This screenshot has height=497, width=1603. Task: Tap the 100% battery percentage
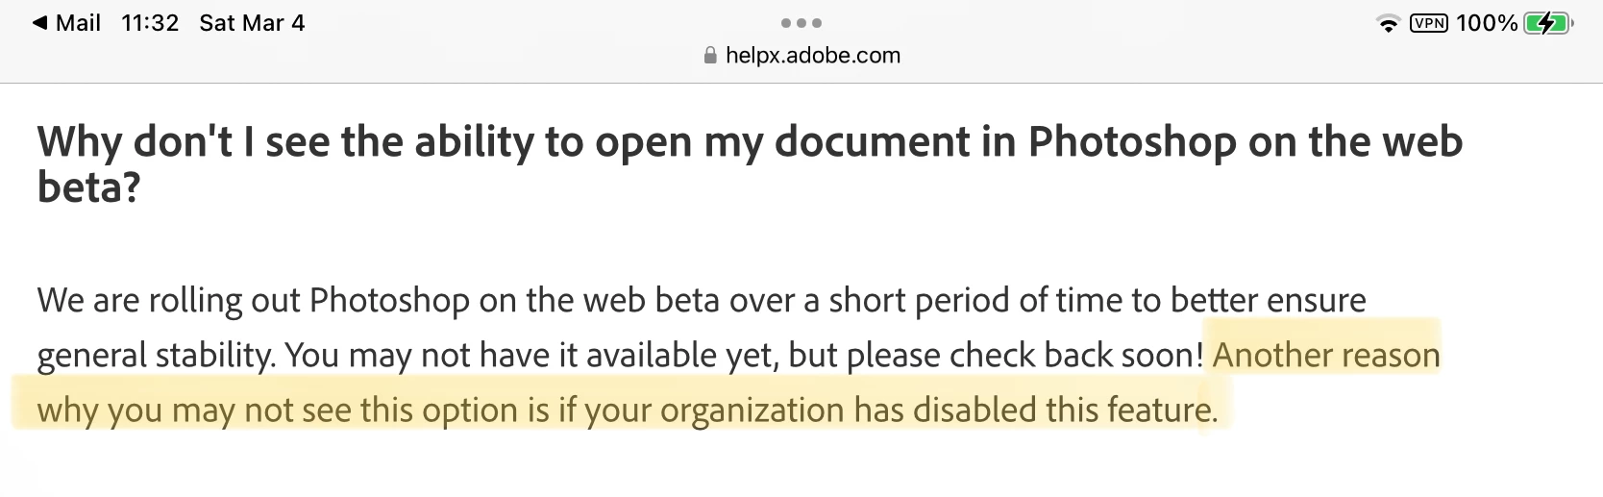[1486, 23]
